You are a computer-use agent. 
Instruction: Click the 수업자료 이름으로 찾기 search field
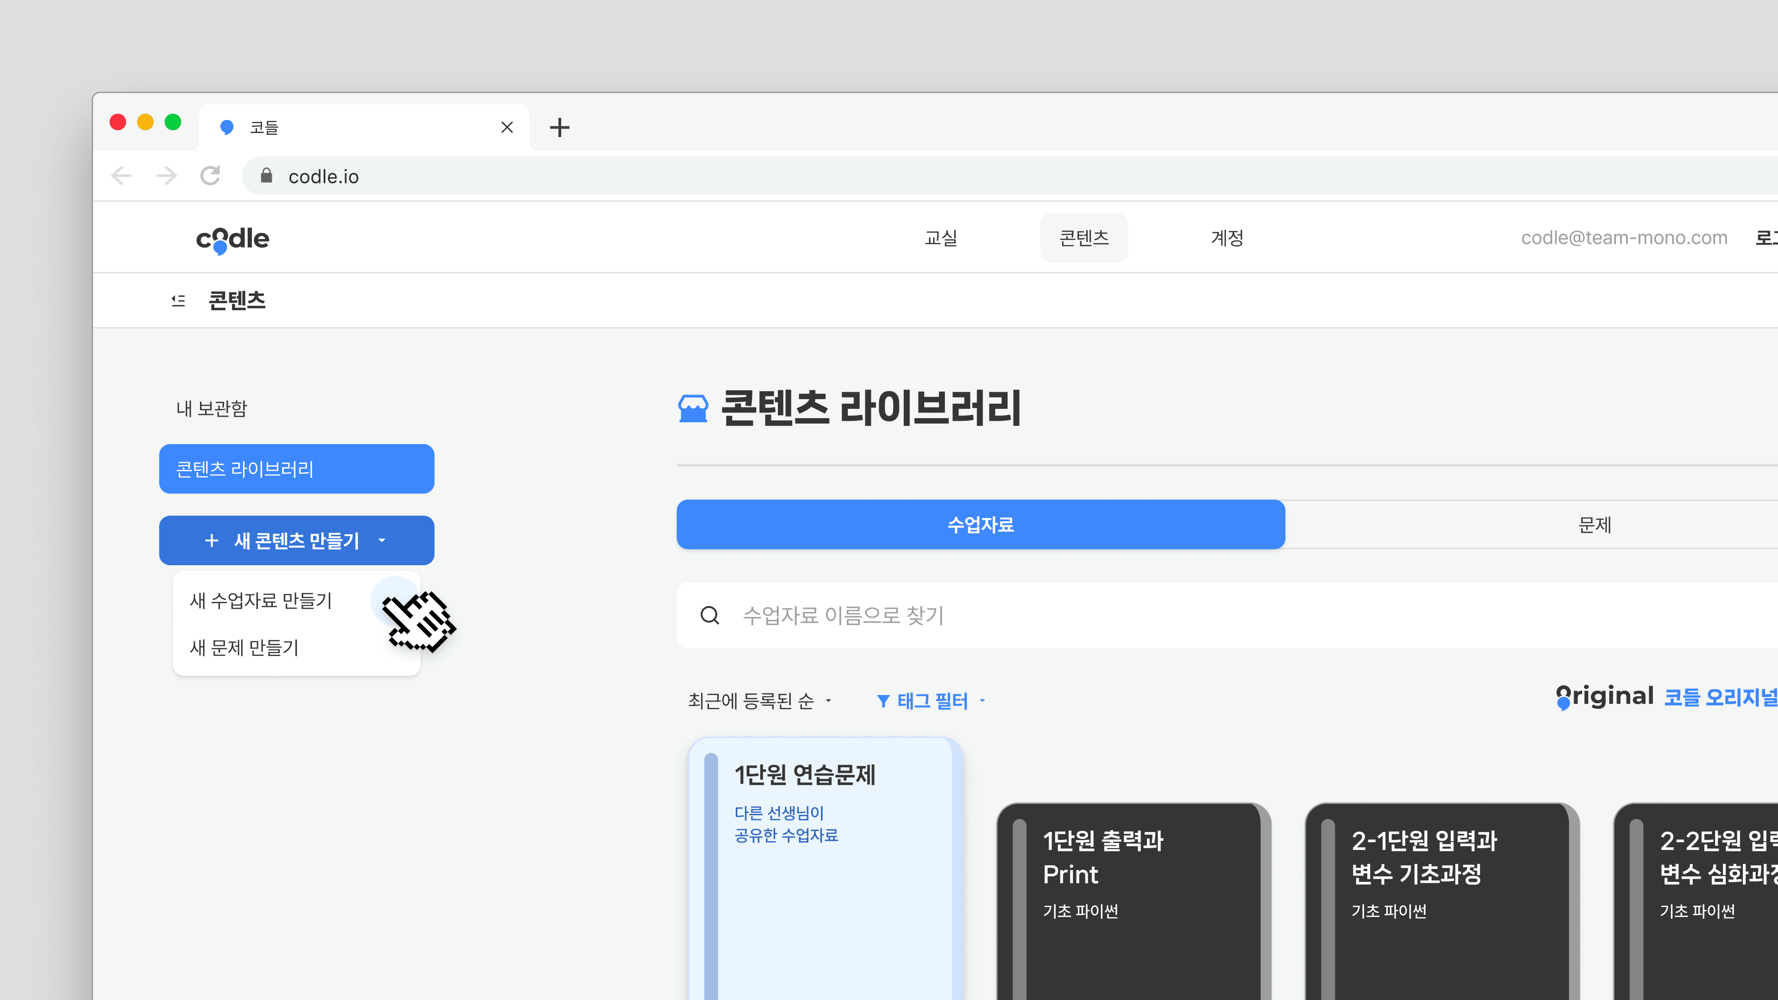coord(1227,615)
